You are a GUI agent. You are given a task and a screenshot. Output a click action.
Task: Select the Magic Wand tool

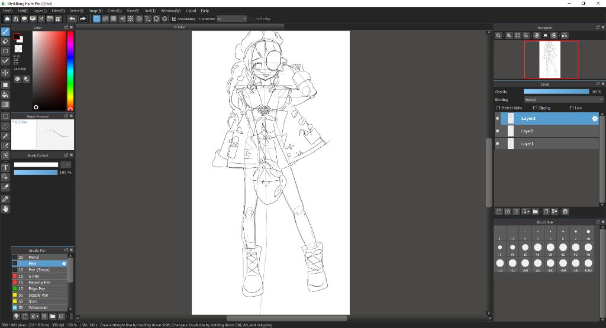point(5,136)
